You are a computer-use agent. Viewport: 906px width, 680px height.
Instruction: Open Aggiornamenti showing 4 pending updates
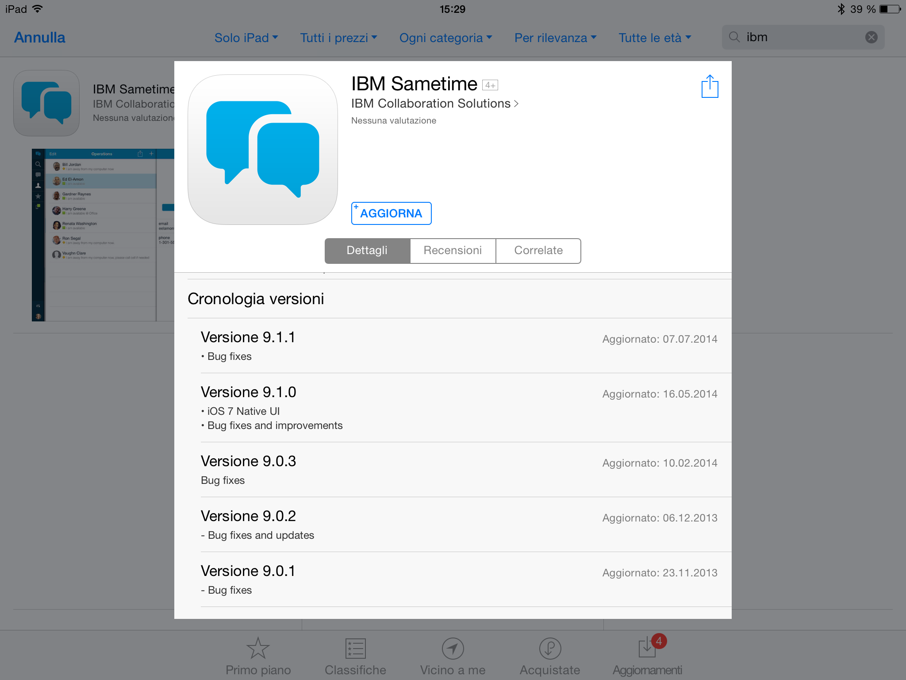pos(647,655)
